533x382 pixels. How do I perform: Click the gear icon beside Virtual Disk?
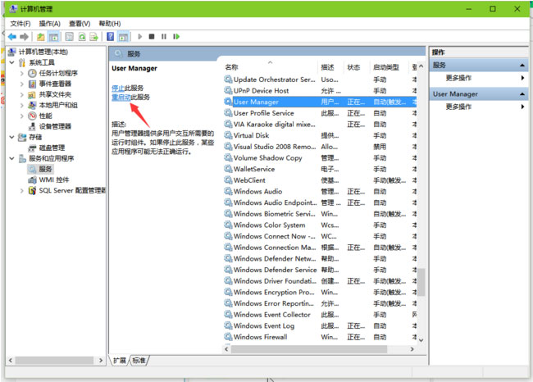tap(228, 135)
